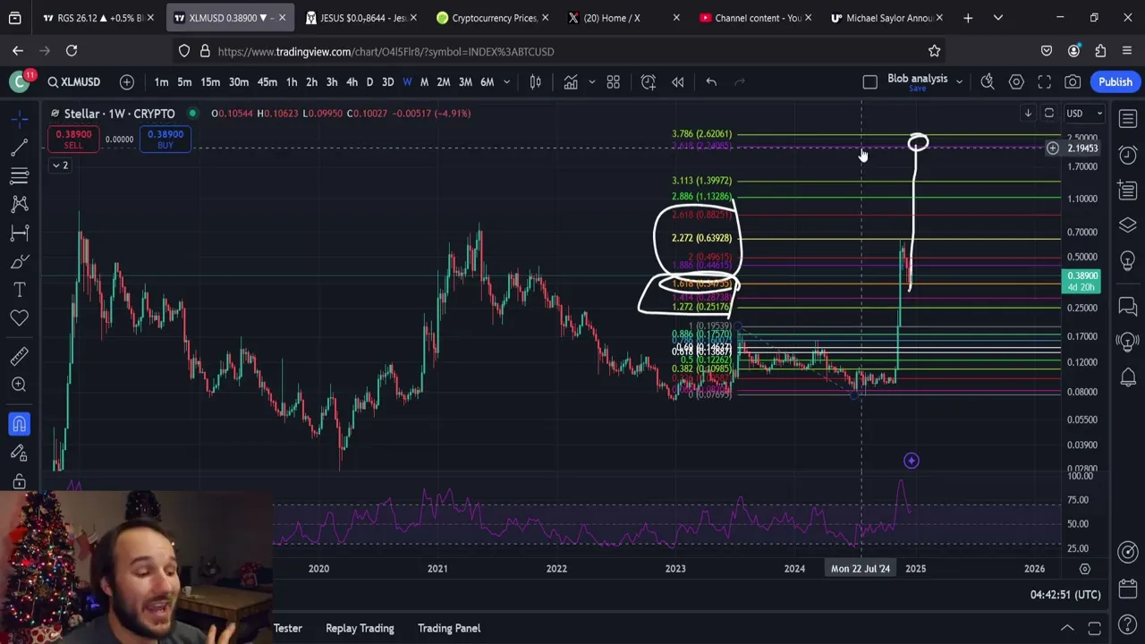The height and width of the screenshot is (644, 1145).
Task: Switch to the 1h timeframe
Action: pyautogui.click(x=292, y=82)
